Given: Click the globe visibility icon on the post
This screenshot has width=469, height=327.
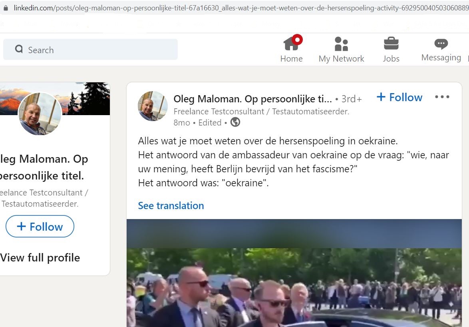Looking at the screenshot, I should [x=235, y=122].
